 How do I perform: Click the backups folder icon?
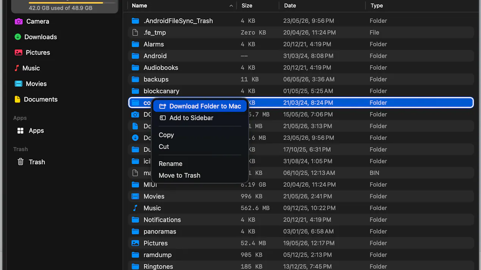click(x=135, y=79)
